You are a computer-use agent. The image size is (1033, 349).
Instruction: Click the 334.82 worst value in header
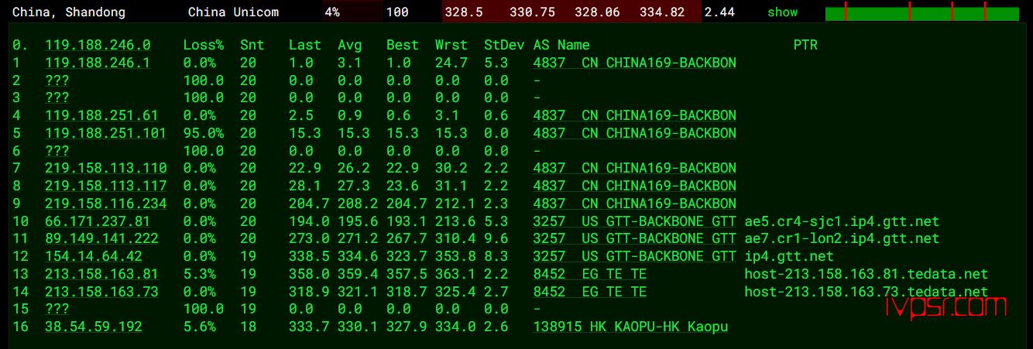[x=662, y=12]
